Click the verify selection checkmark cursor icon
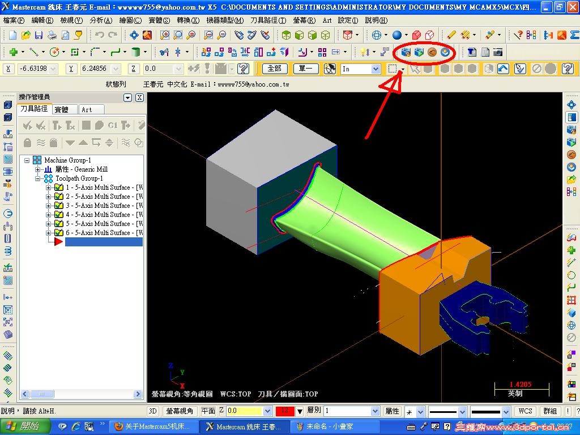 (520, 69)
